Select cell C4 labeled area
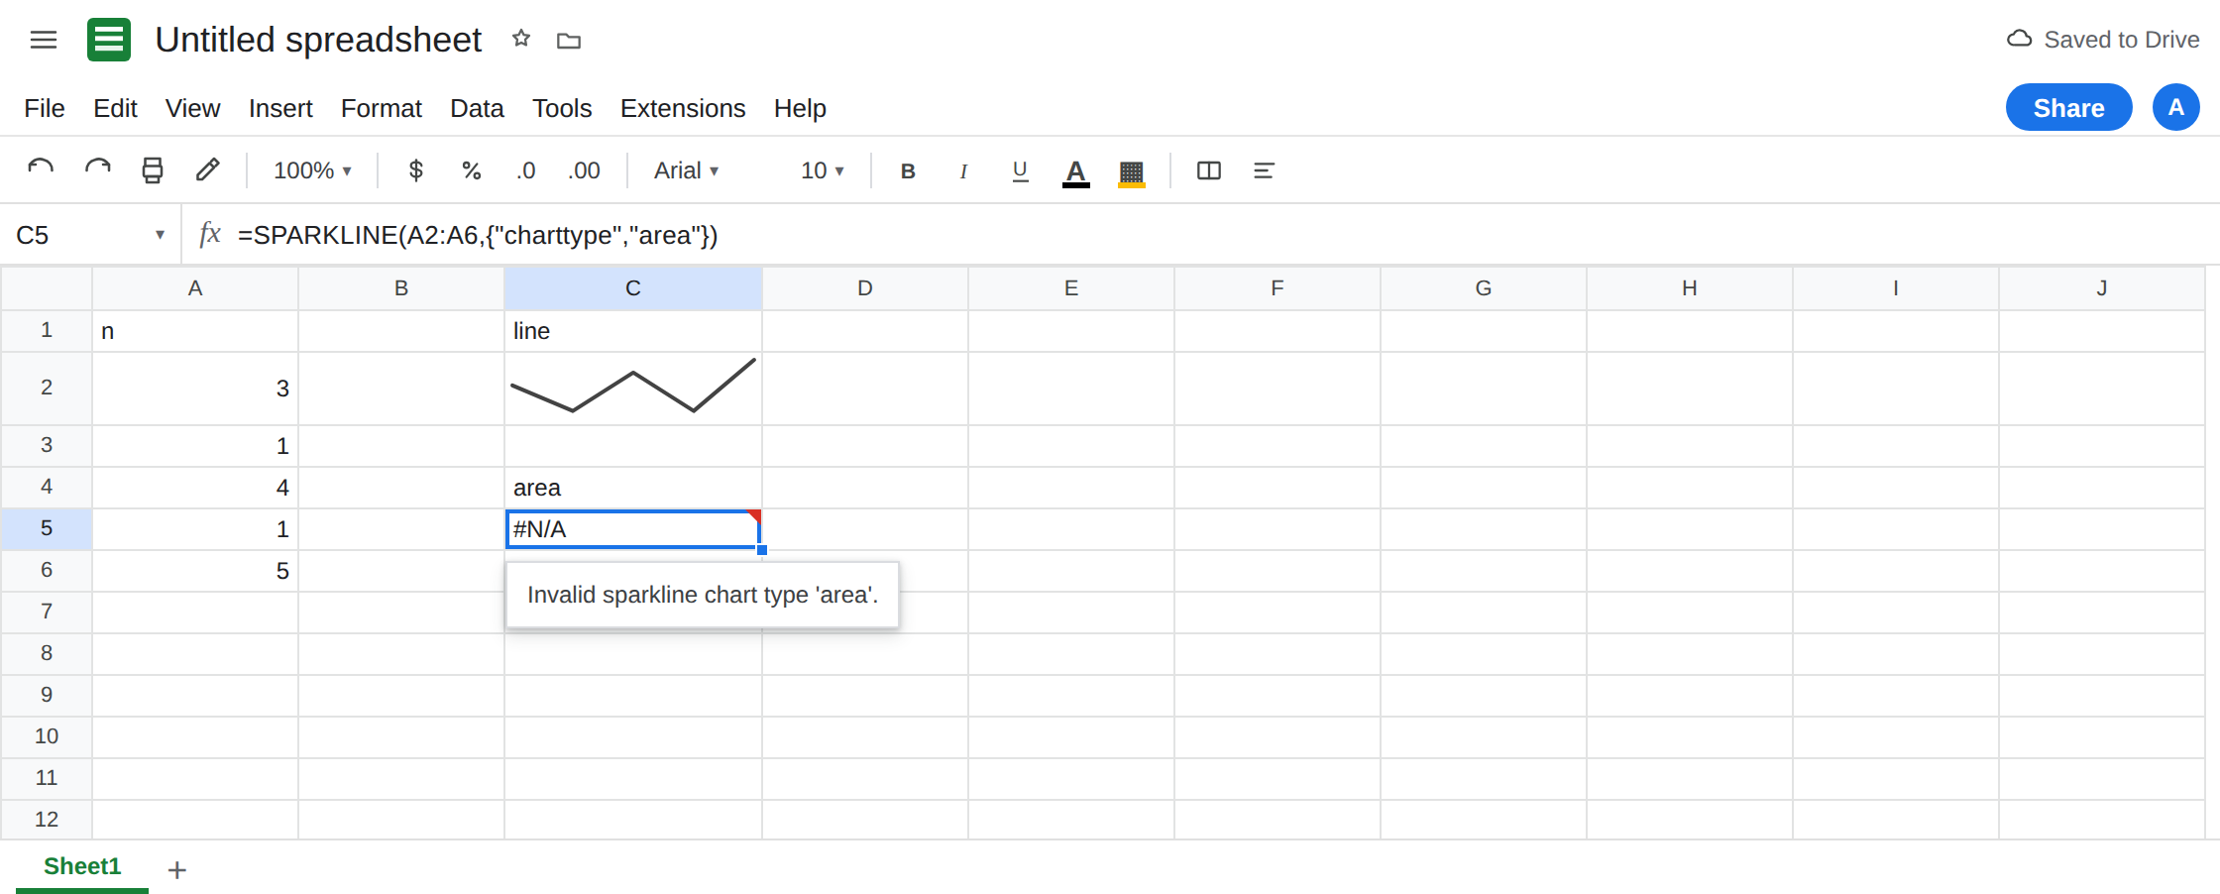The image size is (2220, 894). [x=633, y=488]
